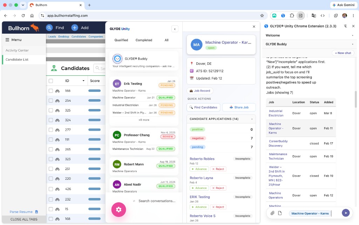Click binoculars icon for candidate 325
Viewport: 359px width, 225px height.
(x=57, y=110)
